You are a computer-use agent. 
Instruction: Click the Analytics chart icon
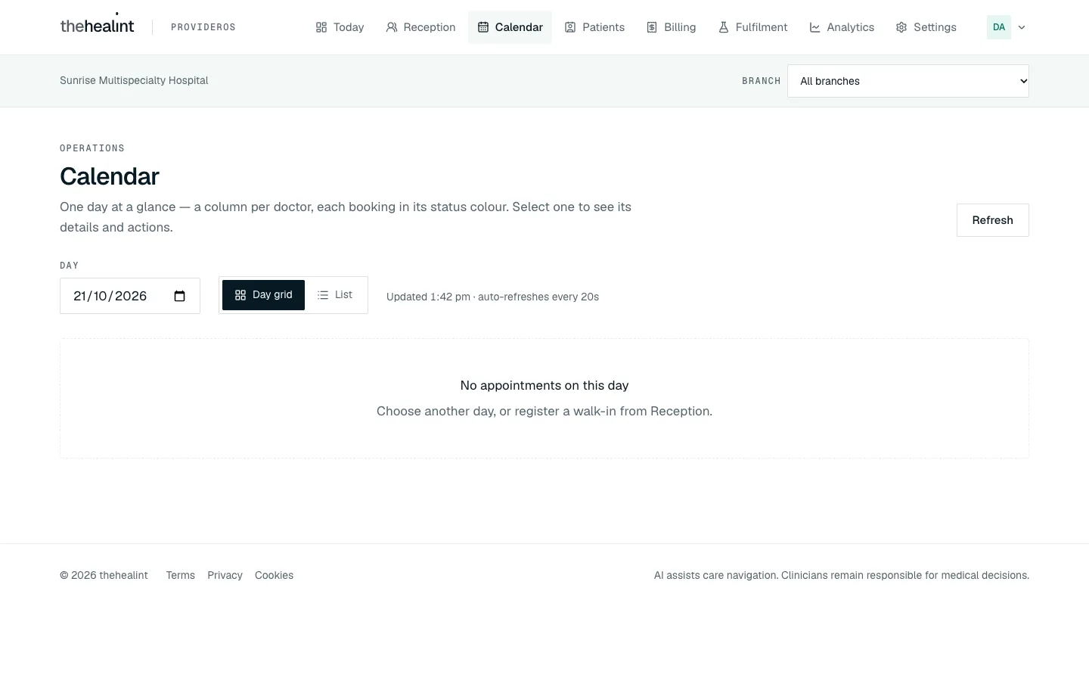click(x=815, y=27)
